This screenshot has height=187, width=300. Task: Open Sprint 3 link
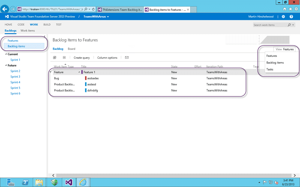(x=15, y=77)
